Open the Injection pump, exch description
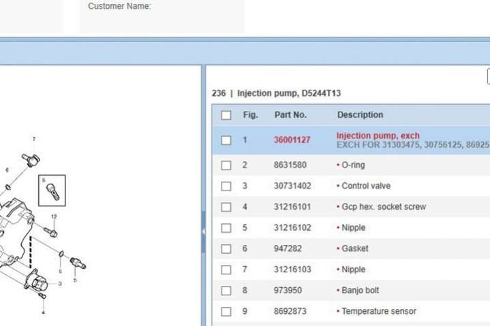This screenshot has width=490, height=326. tap(378, 136)
